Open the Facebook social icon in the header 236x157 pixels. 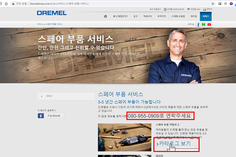[x=198, y=25]
